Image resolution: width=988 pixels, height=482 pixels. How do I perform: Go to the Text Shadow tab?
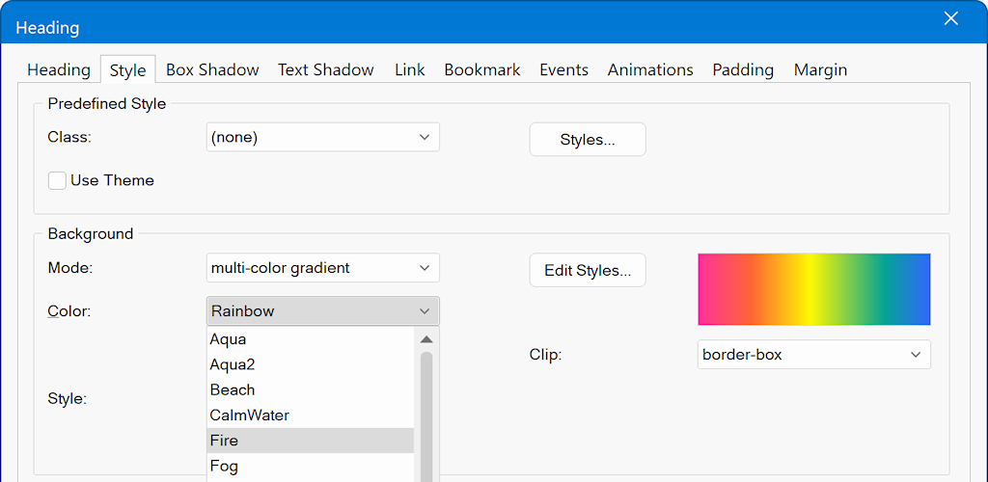coord(325,69)
